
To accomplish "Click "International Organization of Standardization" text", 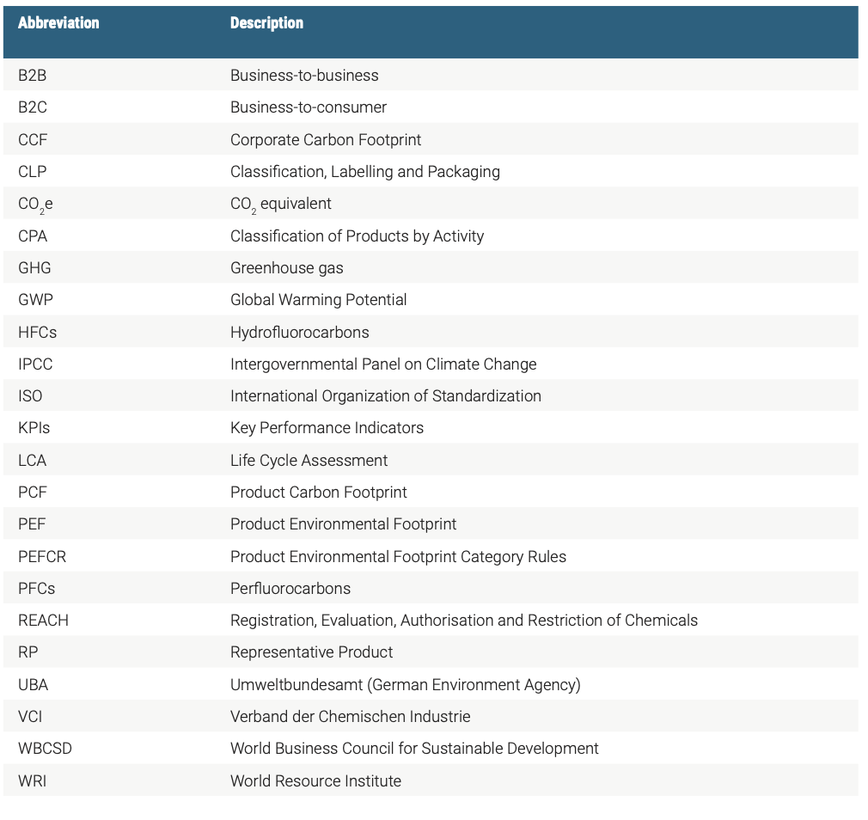I will tap(386, 396).
